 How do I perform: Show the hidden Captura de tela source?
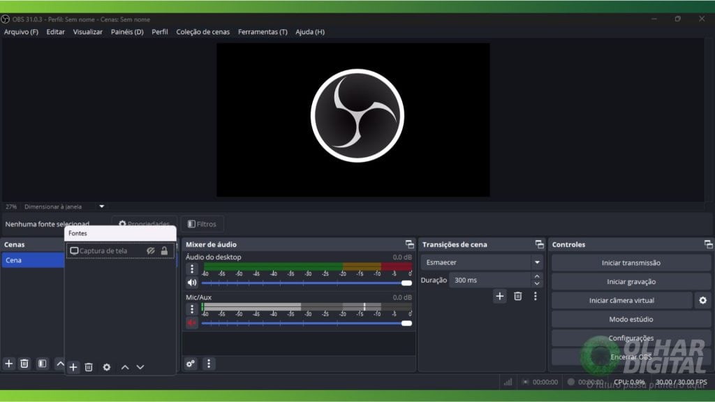[x=150, y=251]
